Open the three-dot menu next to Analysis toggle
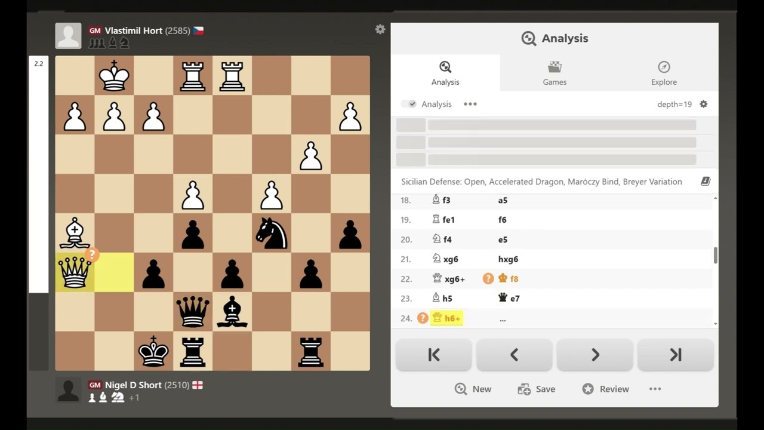This screenshot has height=430, width=764. coord(470,104)
